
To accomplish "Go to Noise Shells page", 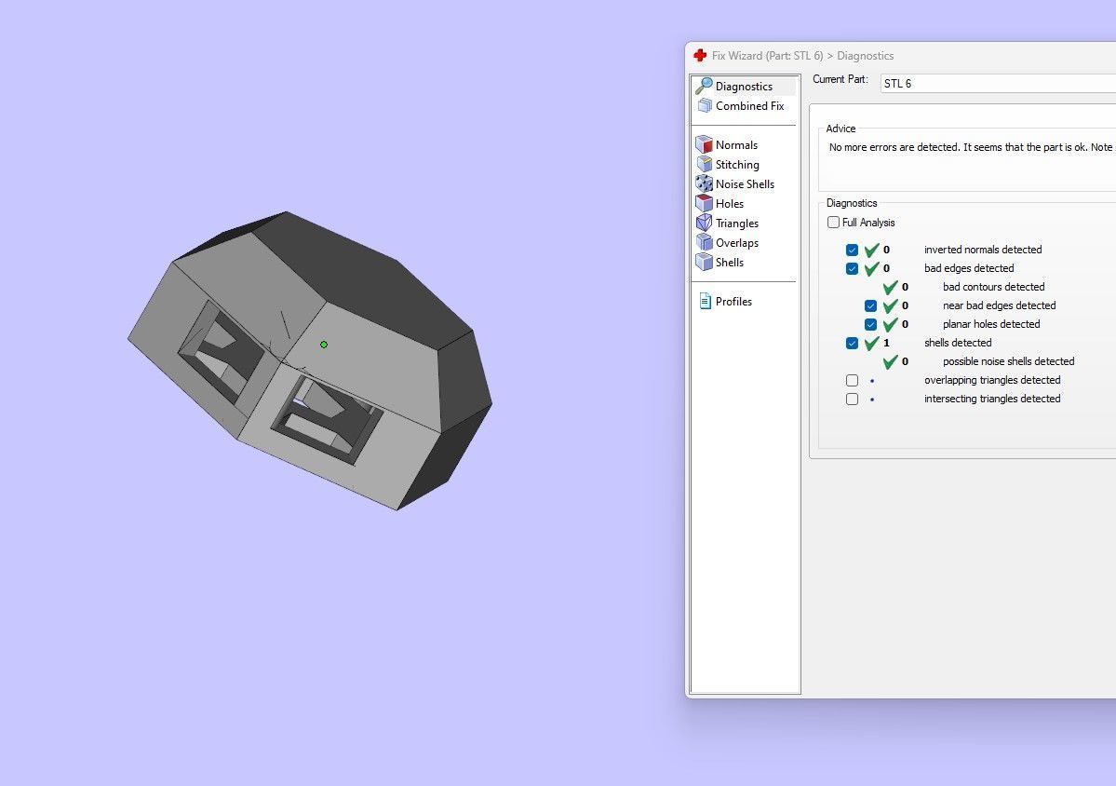I will point(745,183).
